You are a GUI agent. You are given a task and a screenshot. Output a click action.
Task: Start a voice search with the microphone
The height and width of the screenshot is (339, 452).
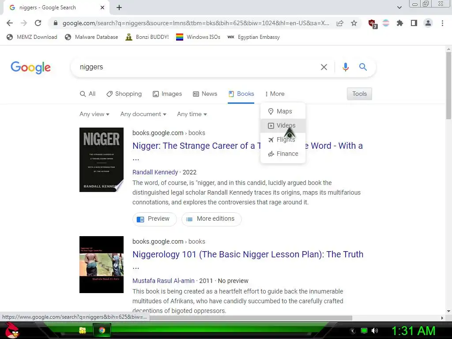[345, 67]
